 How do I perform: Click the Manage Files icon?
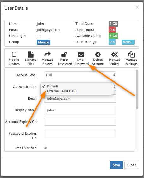tap(31, 54)
